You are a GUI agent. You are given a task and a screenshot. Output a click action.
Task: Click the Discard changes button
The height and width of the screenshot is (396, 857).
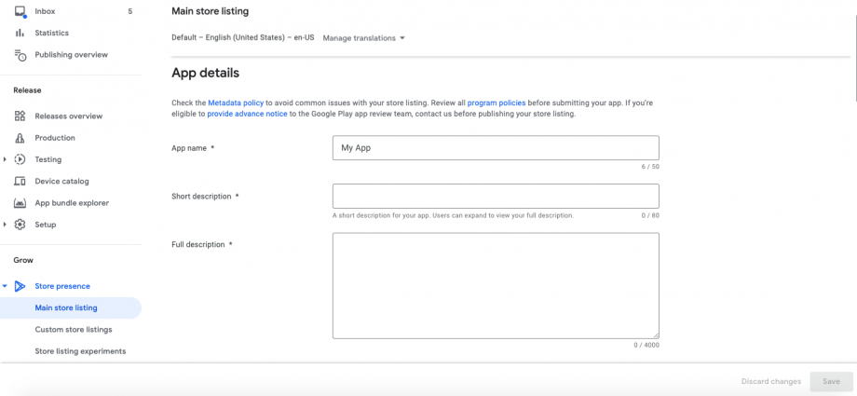(770, 381)
